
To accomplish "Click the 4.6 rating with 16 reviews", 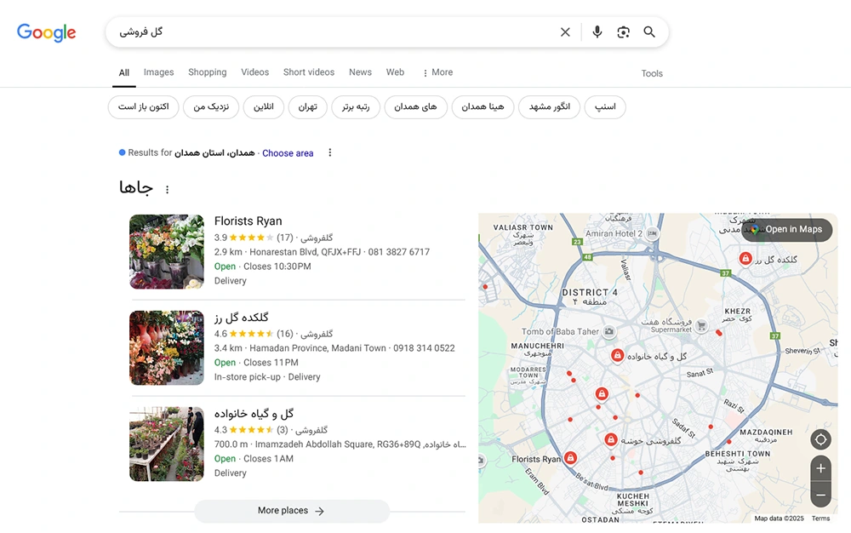I will 254,333.
